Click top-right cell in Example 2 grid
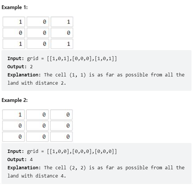 pos(62,115)
